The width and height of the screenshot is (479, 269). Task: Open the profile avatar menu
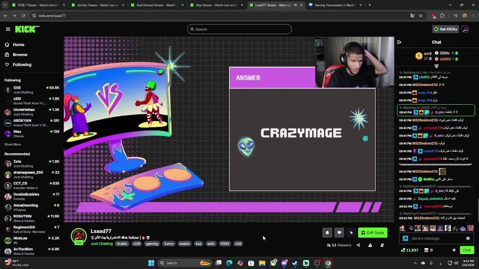click(x=465, y=29)
